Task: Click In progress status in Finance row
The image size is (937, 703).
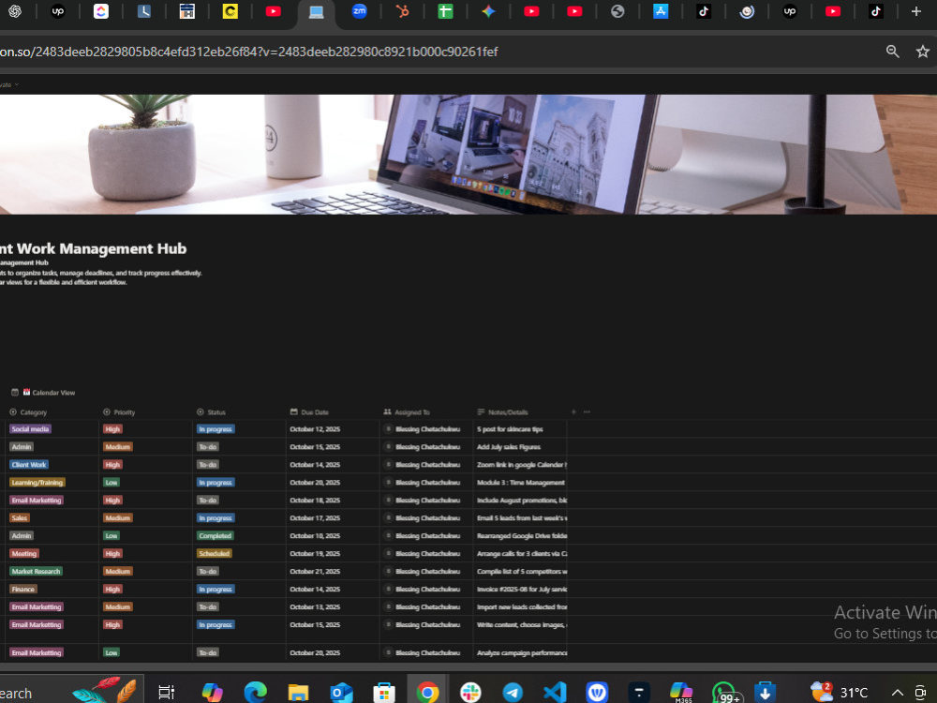Action: tap(216, 590)
